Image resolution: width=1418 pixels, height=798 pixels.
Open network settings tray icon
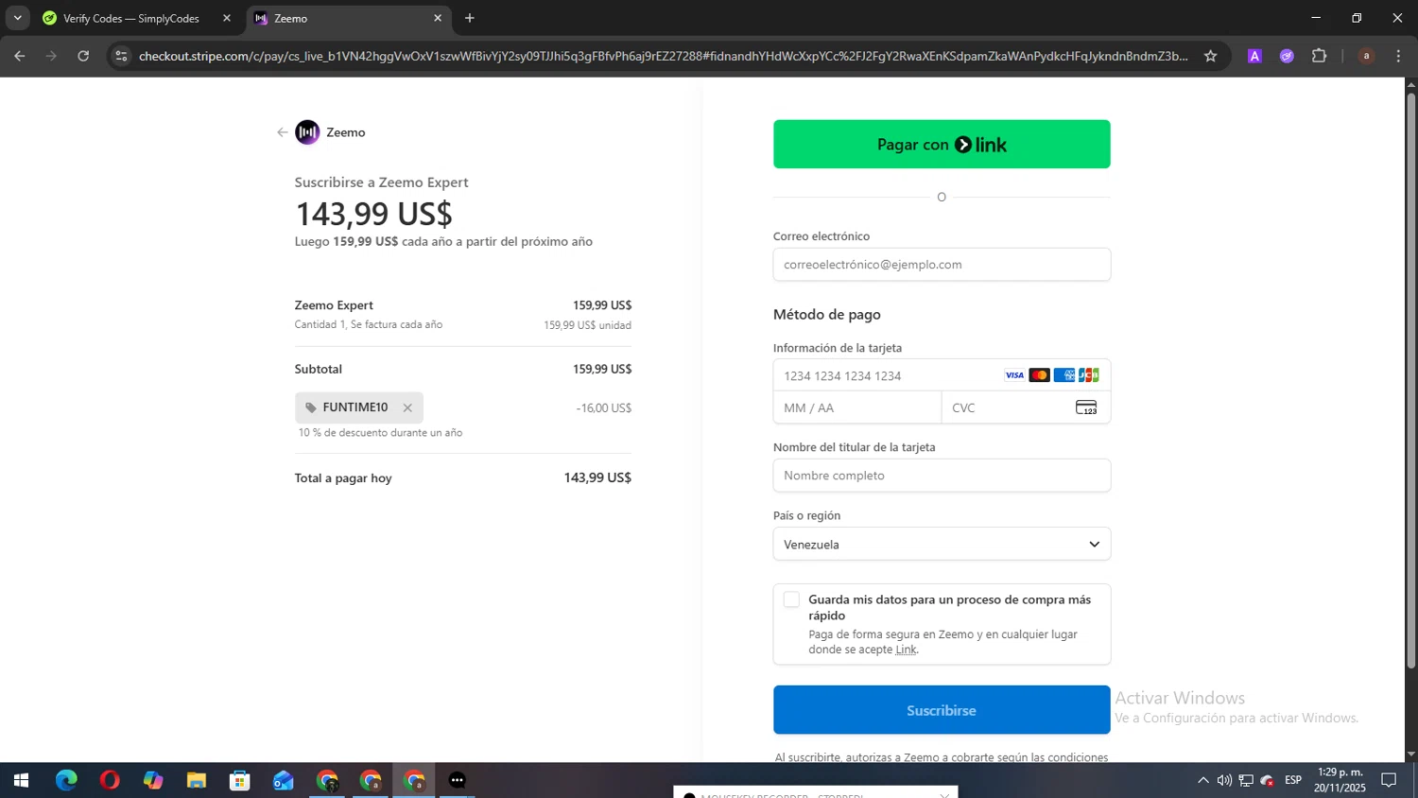(1246, 780)
